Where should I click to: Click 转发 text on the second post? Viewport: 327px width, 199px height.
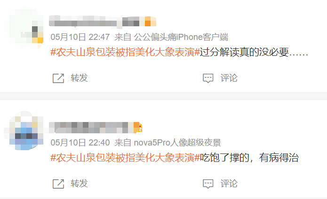(79, 184)
